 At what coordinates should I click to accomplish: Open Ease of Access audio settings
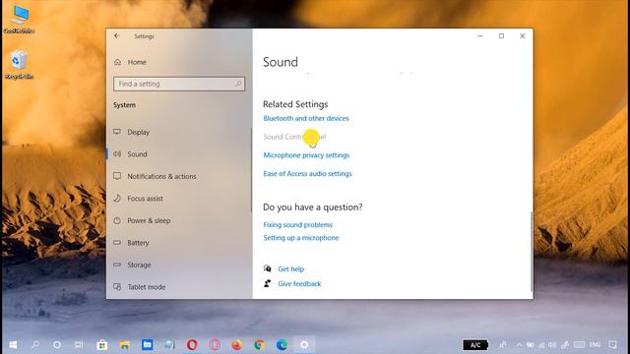(x=307, y=174)
